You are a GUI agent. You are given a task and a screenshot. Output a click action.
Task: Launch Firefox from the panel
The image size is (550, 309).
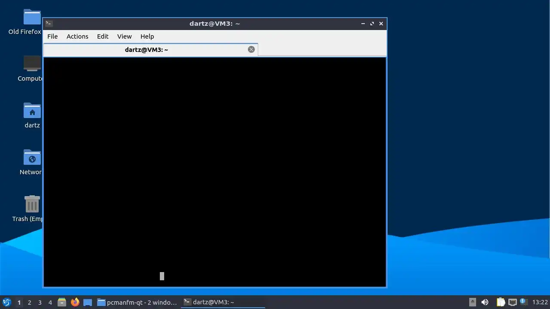(75, 302)
